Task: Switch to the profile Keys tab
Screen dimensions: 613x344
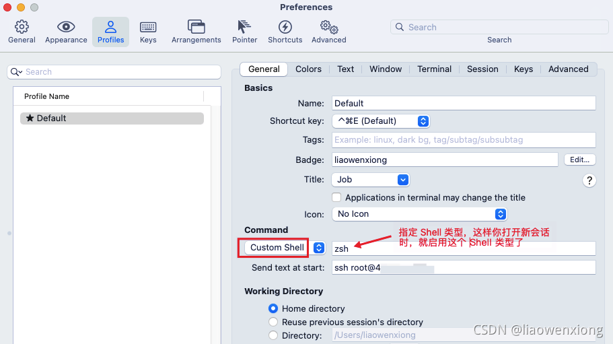Action: [524, 69]
